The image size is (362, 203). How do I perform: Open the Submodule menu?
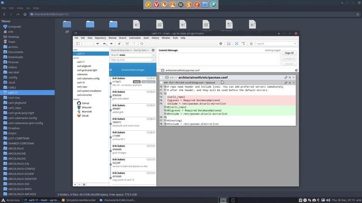click(135, 38)
